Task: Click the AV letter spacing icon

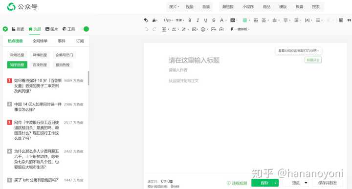Action: [174, 29]
